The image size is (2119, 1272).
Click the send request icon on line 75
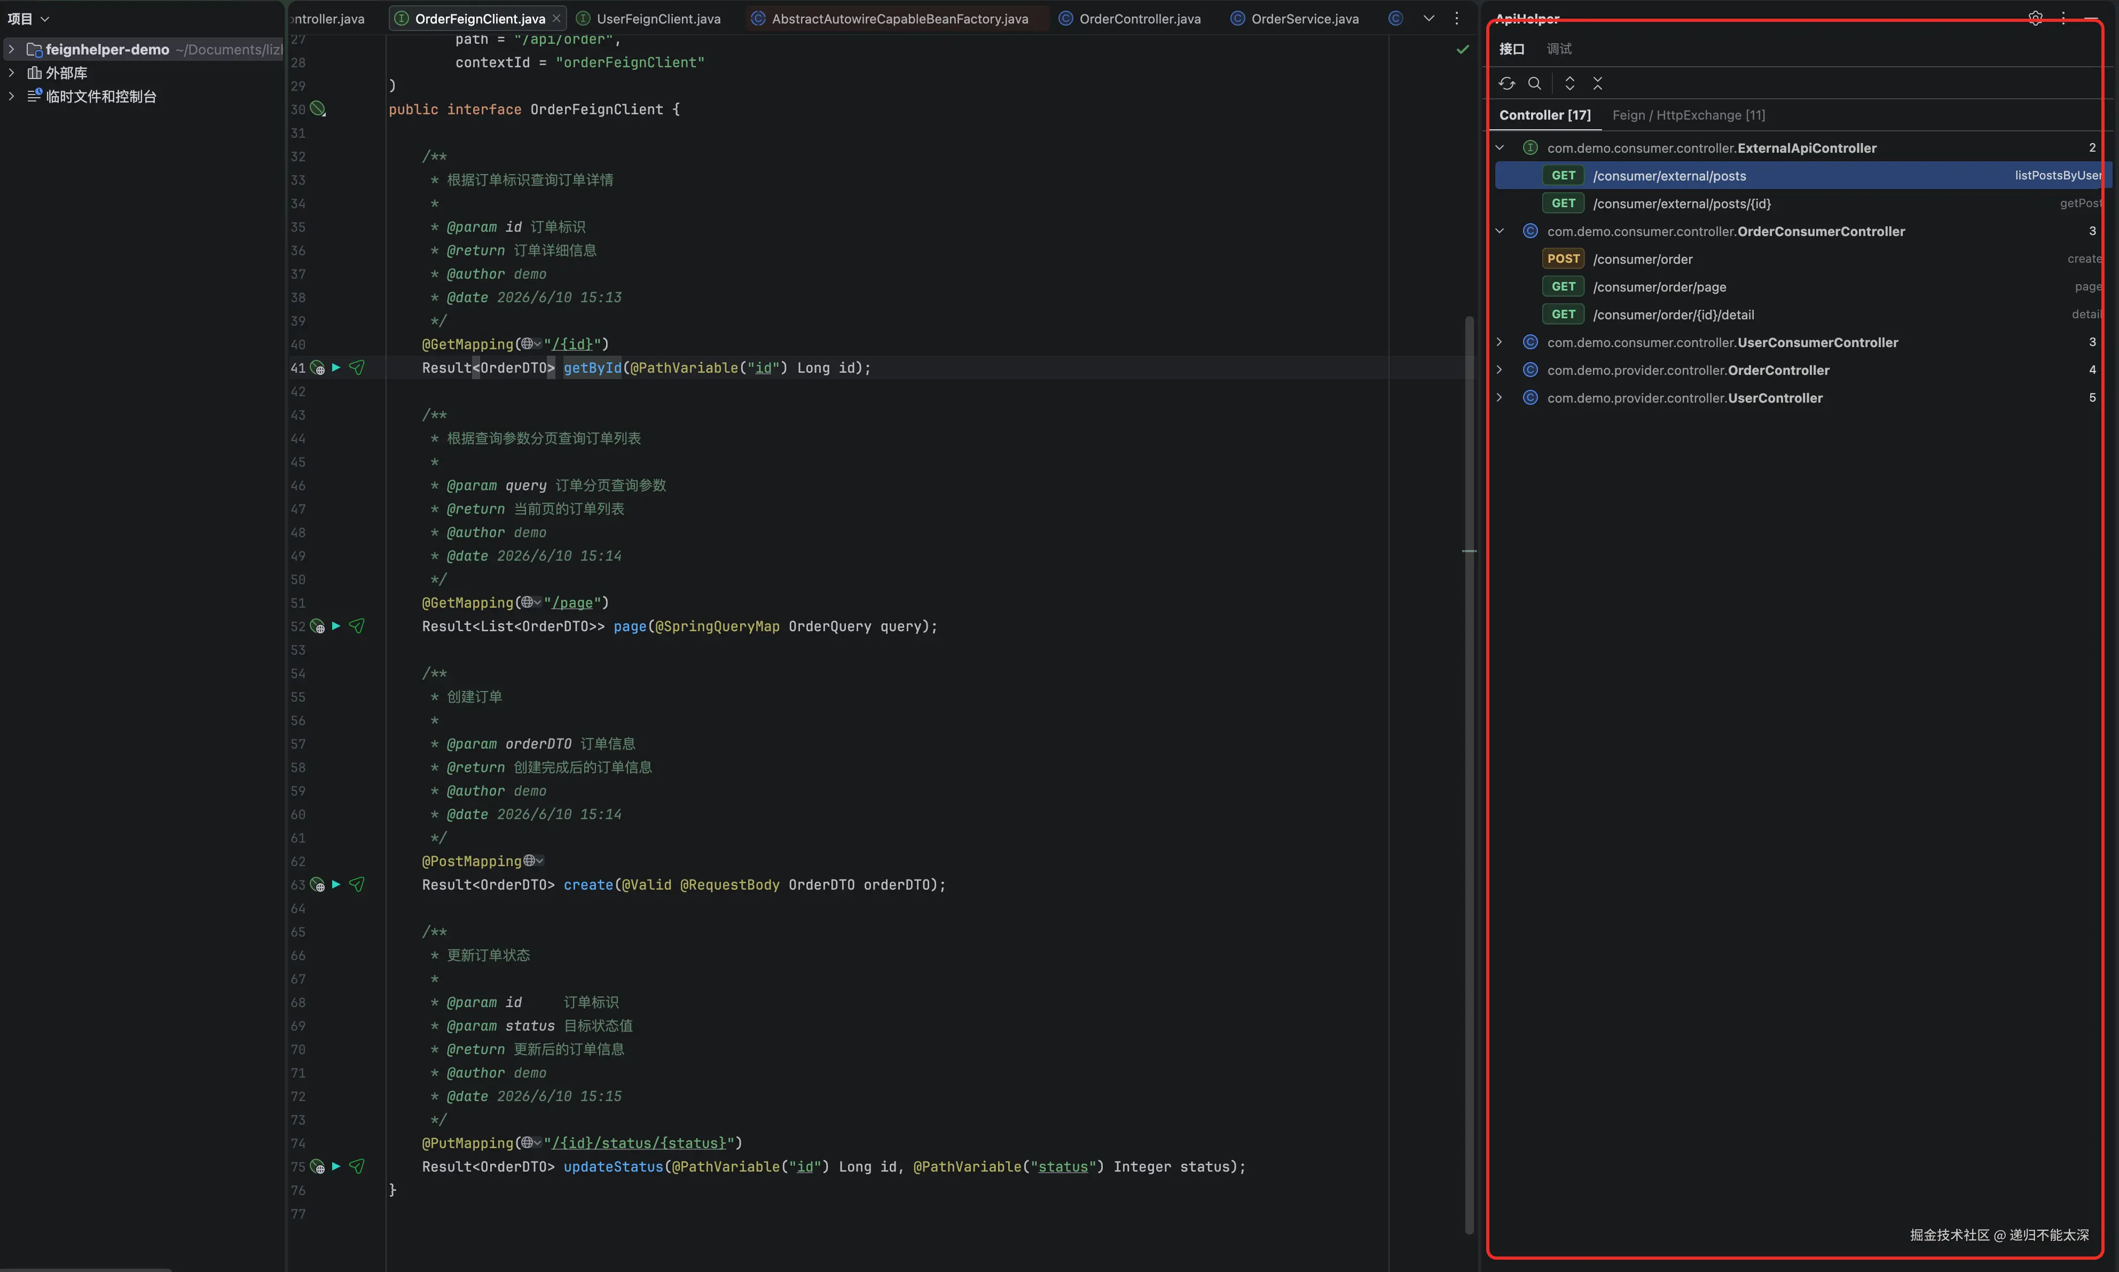357,1167
